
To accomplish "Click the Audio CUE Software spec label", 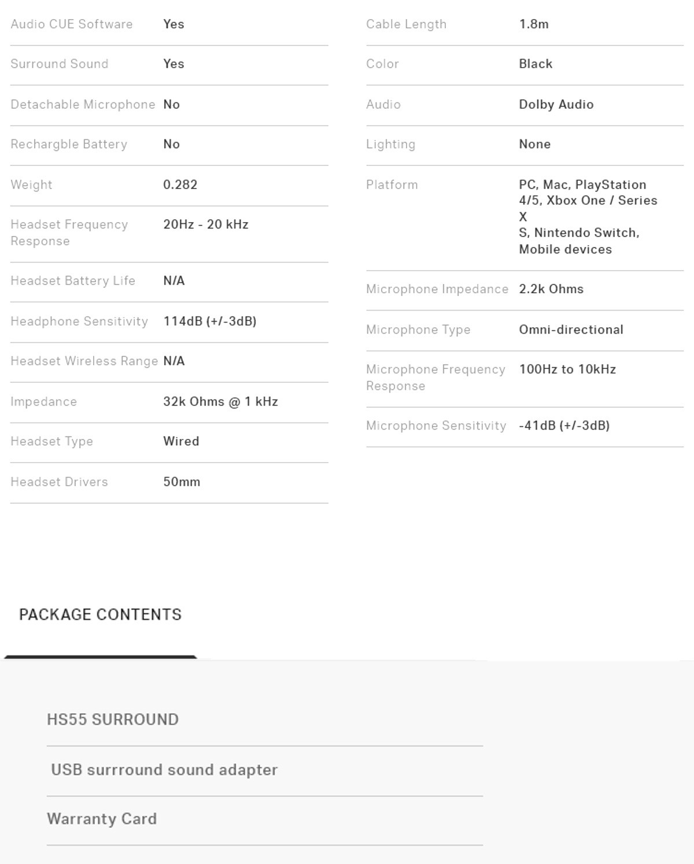I will [x=72, y=24].
